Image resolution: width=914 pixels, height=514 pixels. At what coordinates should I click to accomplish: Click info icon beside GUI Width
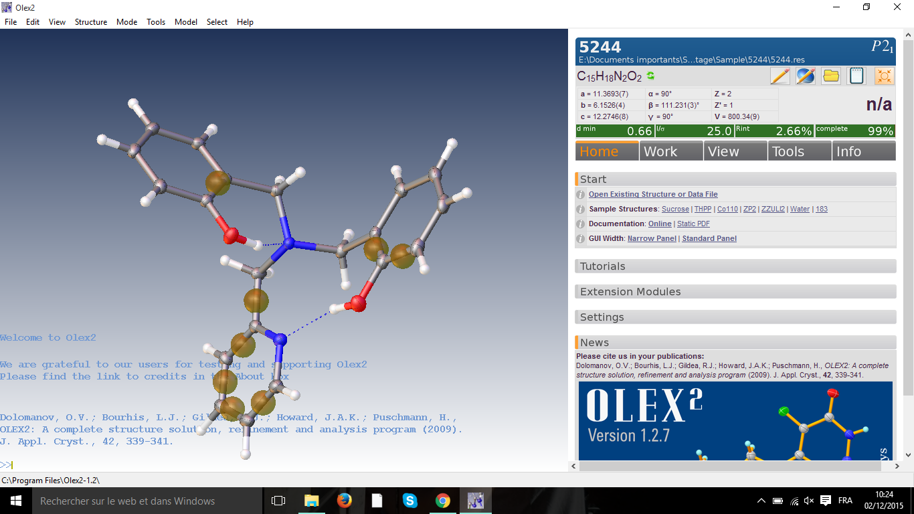(x=581, y=238)
